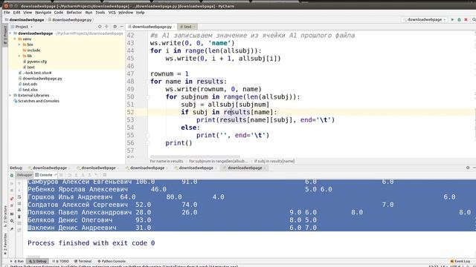Select pyvenv.cfg in project tree
This screenshot has width=476, height=267.
(x=36, y=62)
